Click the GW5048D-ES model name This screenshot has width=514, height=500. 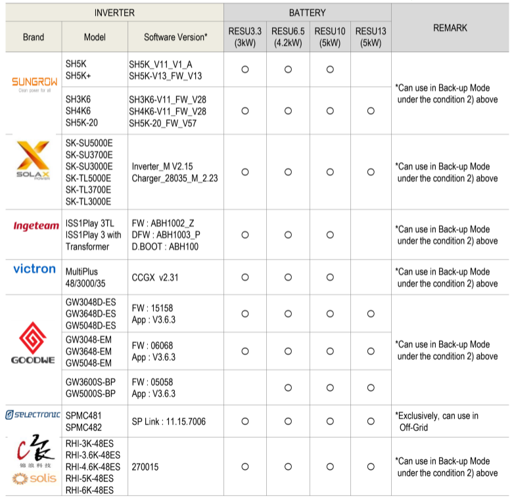tap(91, 325)
